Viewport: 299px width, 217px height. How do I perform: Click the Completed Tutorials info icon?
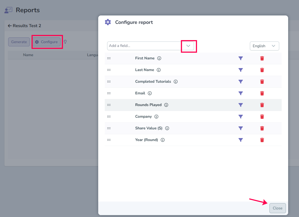pyautogui.click(x=176, y=82)
